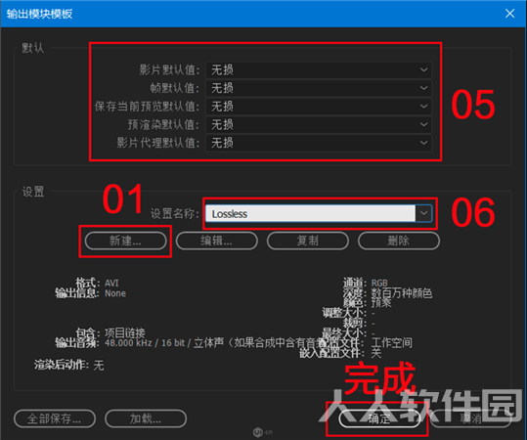527x440 pixels.
Task: Click the 数百万种颜色 depth value
Action: coord(402,293)
